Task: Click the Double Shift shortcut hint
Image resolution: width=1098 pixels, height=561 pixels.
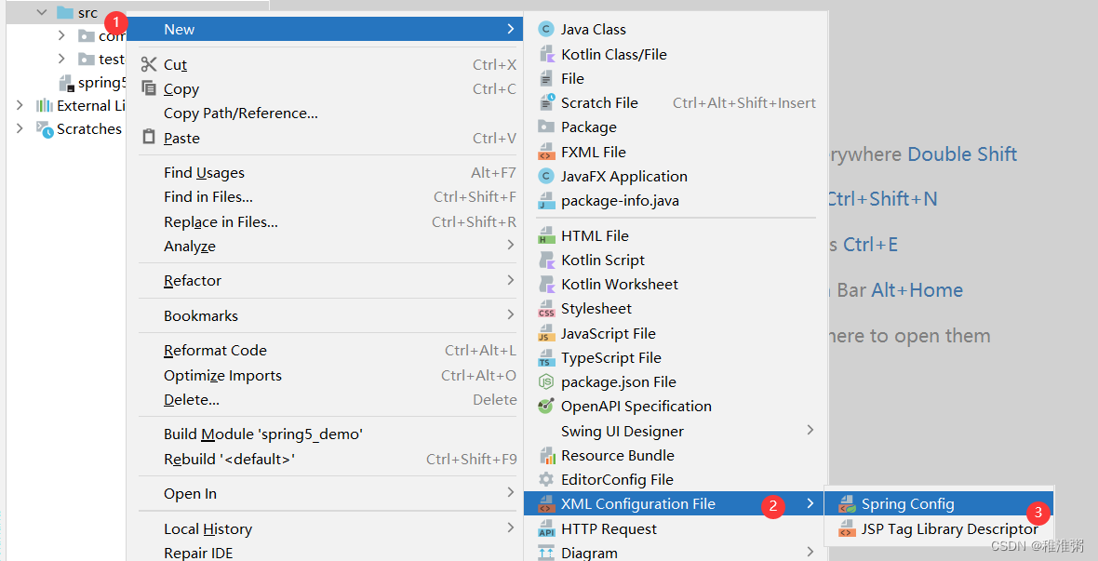Action: (x=962, y=154)
